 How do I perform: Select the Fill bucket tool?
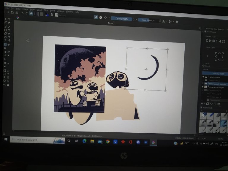[5, 59]
